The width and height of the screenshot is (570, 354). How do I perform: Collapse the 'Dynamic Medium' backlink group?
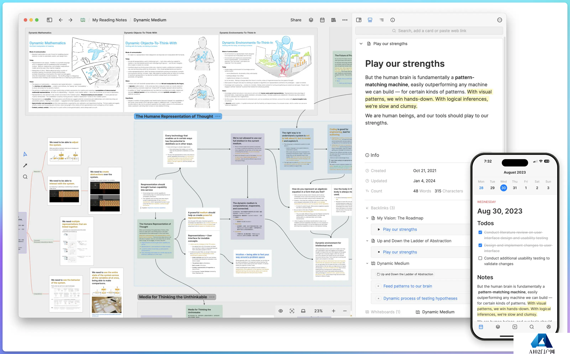[367, 263]
